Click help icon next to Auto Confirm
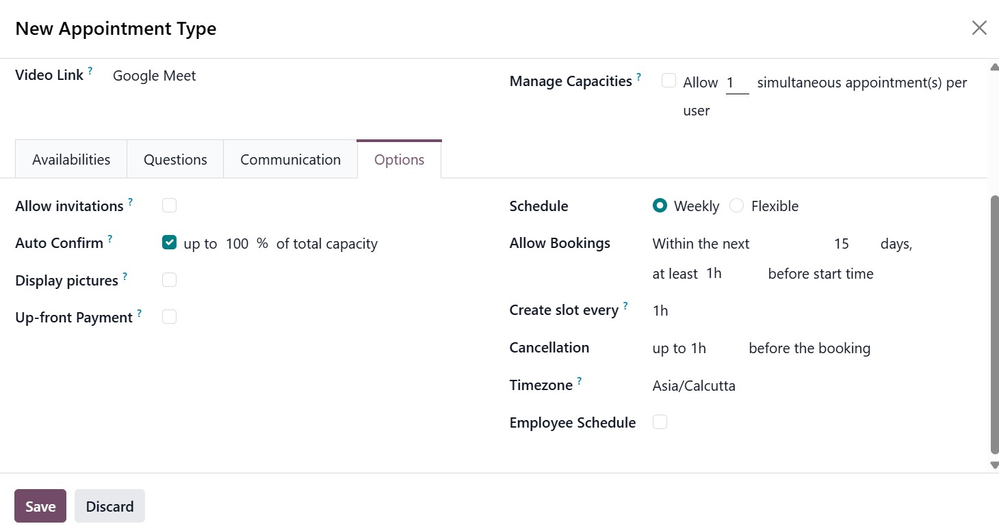The width and height of the screenshot is (999, 526). (109, 239)
